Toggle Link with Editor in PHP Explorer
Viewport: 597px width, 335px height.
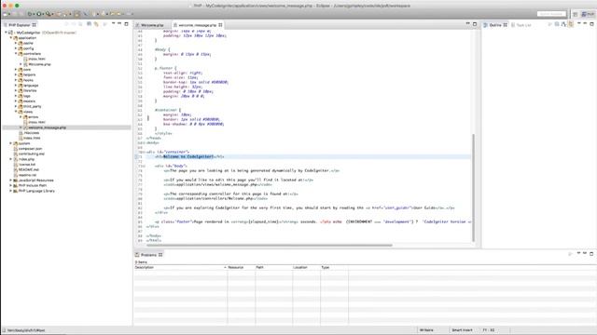96,24
